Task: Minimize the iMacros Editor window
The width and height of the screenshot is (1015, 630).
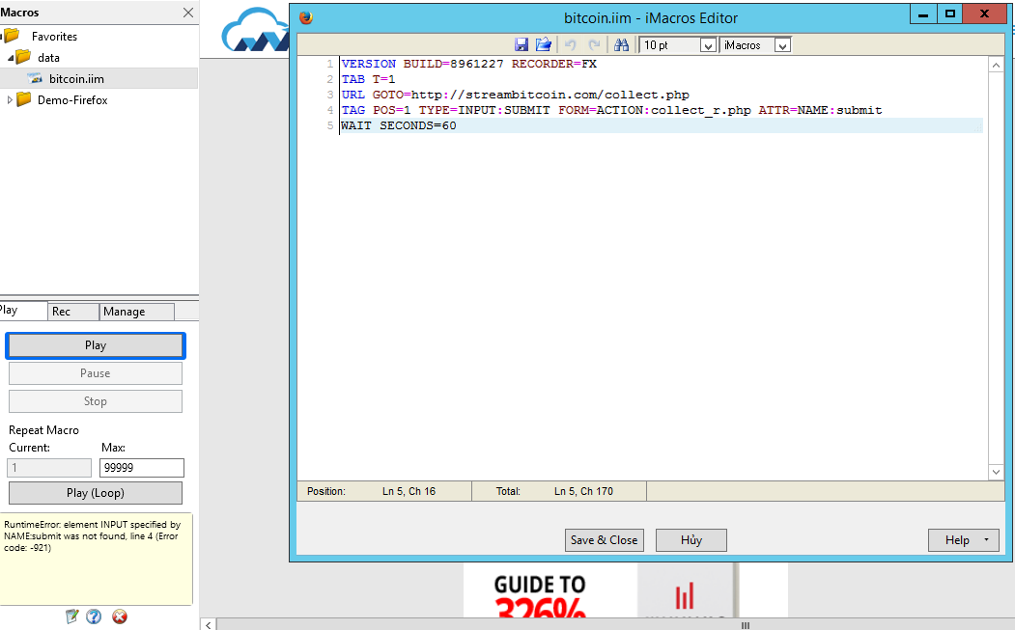Action: click(923, 14)
